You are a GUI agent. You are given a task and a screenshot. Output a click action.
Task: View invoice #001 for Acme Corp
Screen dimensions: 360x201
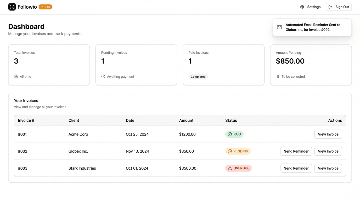click(x=328, y=134)
